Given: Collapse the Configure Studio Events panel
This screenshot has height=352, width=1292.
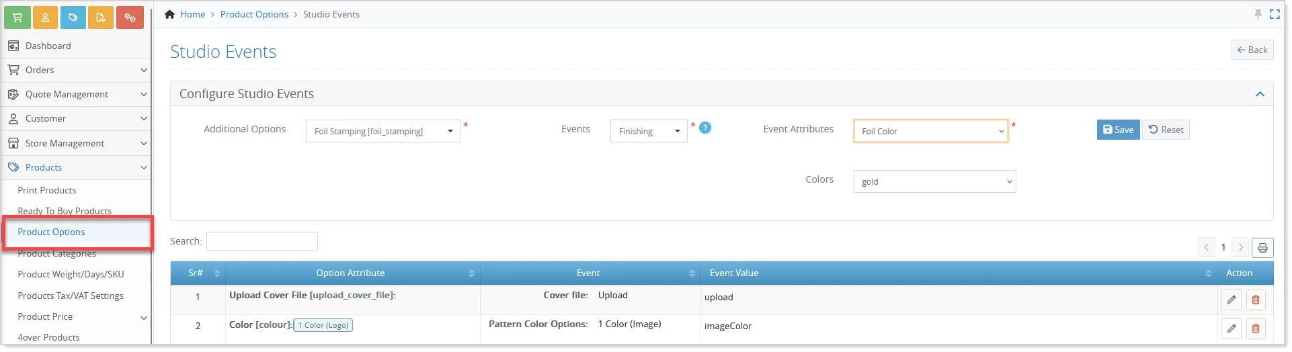Looking at the screenshot, I should pos(1260,94).
